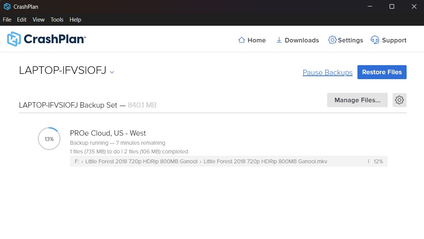Click the CrashPlan logo in the header
The height and width of the screenshot is (239, 424).
(x=46, y=39)
